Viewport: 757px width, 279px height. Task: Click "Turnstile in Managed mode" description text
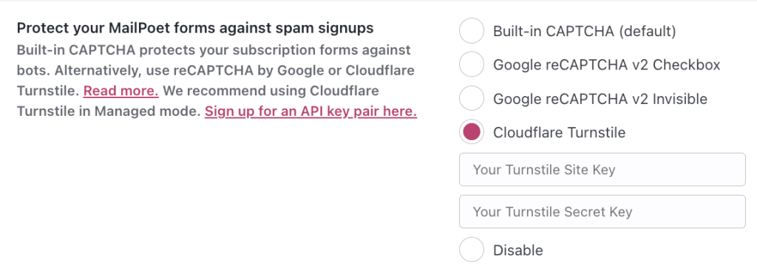point(109,111)
